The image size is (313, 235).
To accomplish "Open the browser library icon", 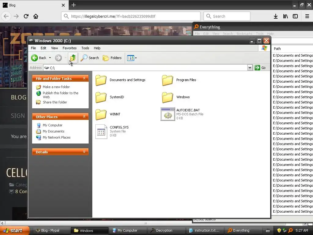I will point(285,17).
